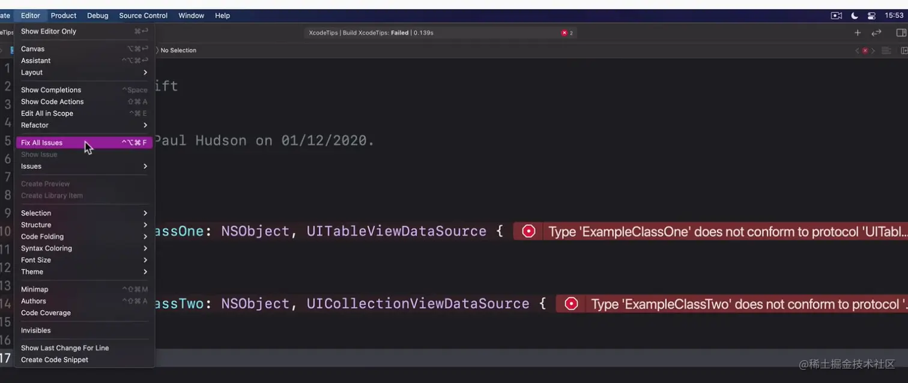The width and height of the screenshot is (908, 383).
Task: Expand the Structure submenu
Action: 84,225
